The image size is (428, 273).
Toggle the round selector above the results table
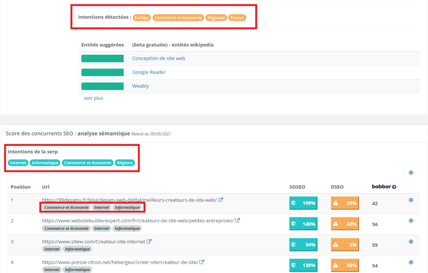pyautogui.click(x=411, y=172)
